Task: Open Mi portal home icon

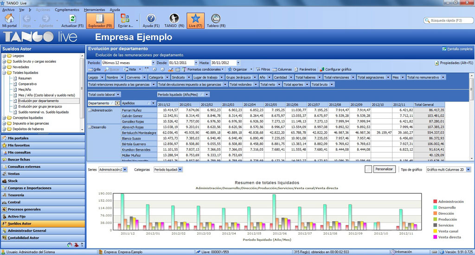Action: tap(9, 19)
